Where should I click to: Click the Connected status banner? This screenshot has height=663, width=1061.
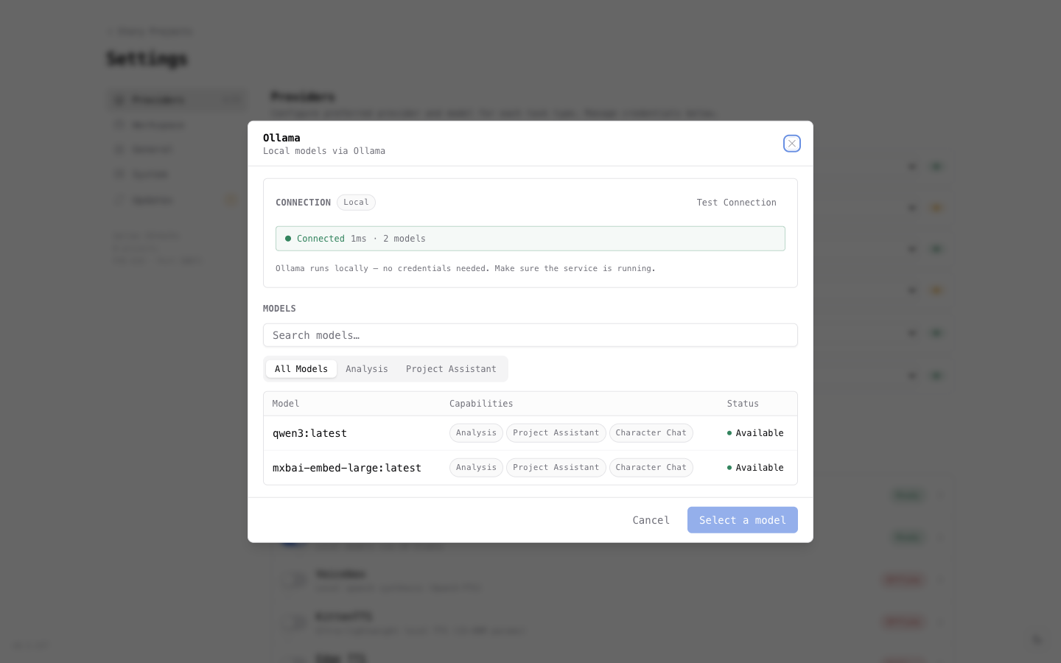[530, 239]
